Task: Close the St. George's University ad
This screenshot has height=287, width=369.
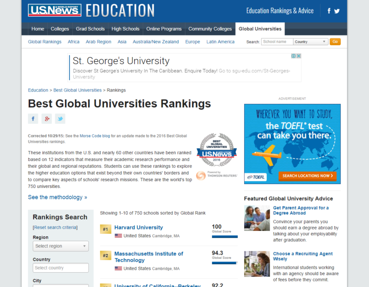Action: click(299, 56)
